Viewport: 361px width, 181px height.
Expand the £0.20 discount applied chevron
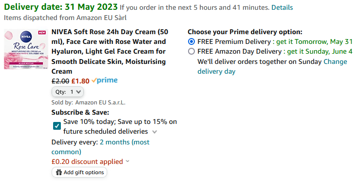coord(128,161)
